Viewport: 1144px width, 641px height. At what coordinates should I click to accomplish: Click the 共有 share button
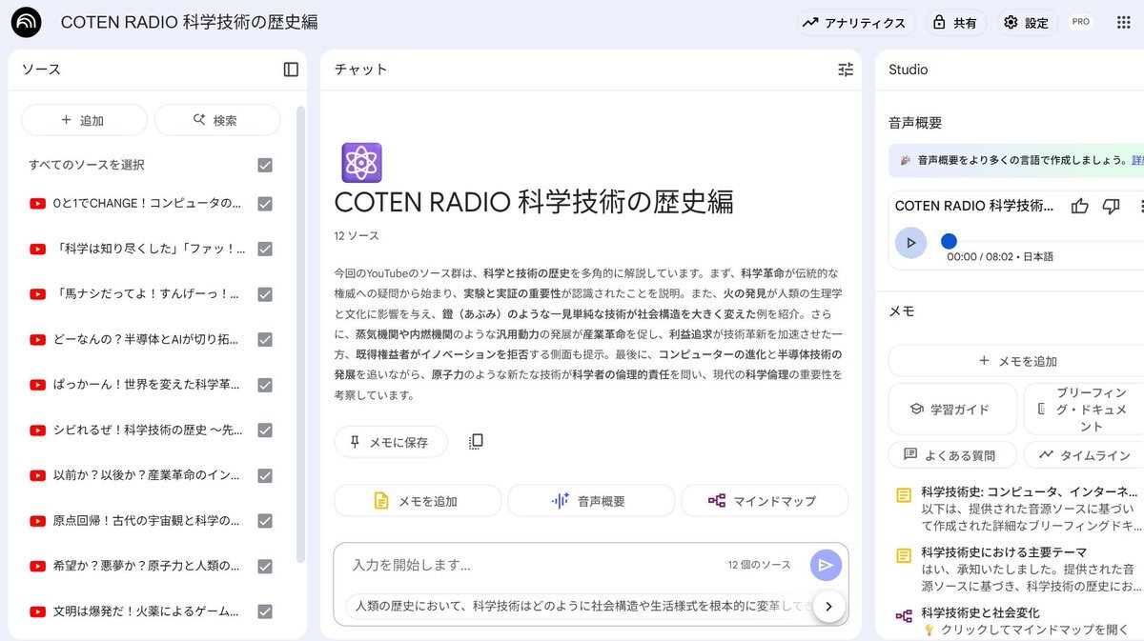pos(955,23)
